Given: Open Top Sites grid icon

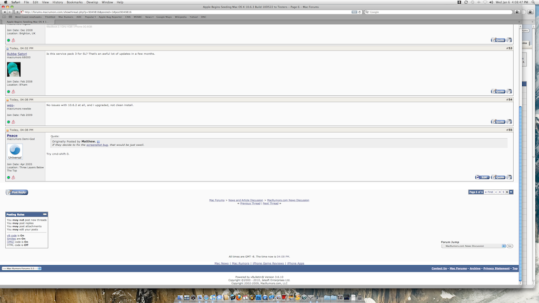Looking at the screenshot, I should (11, 17).
